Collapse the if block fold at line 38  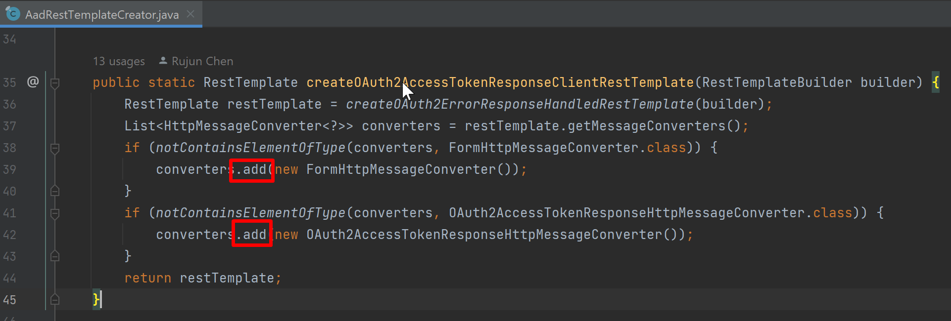click(x=55, y=148)
